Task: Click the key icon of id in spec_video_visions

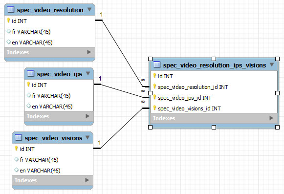Action: coord(16,149)
